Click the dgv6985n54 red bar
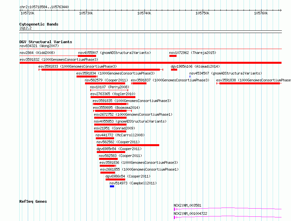This screenshot has width=291, height=221. click(111, 152)
